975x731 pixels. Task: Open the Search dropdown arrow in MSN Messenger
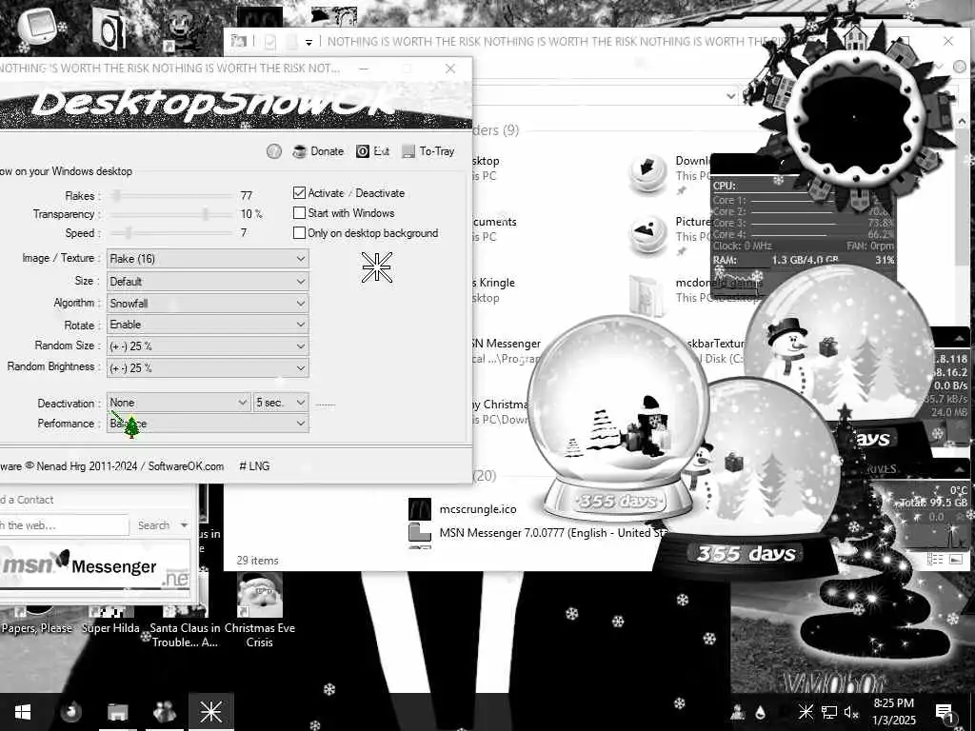click(184, 525)
